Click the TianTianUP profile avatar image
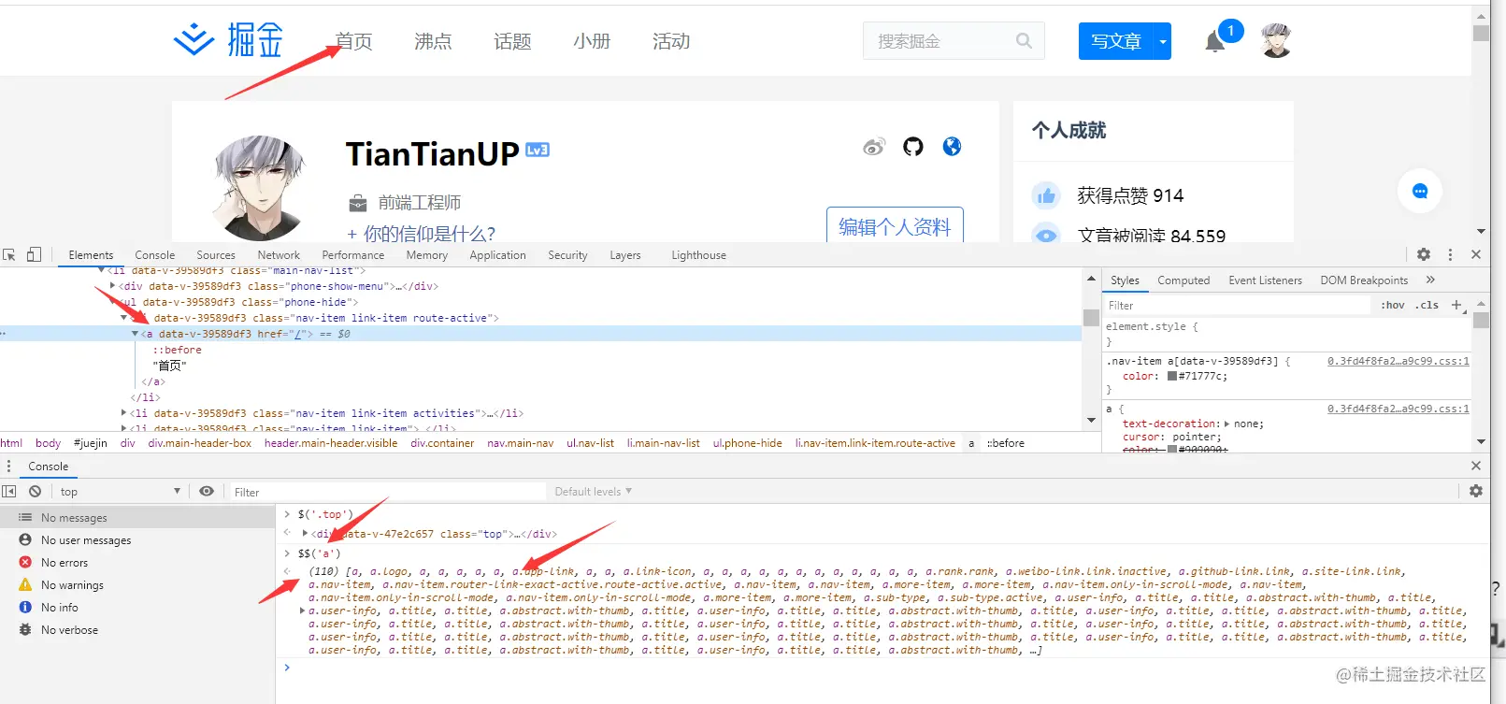The width and height of the screenshot is (1506, 704). 260,187
